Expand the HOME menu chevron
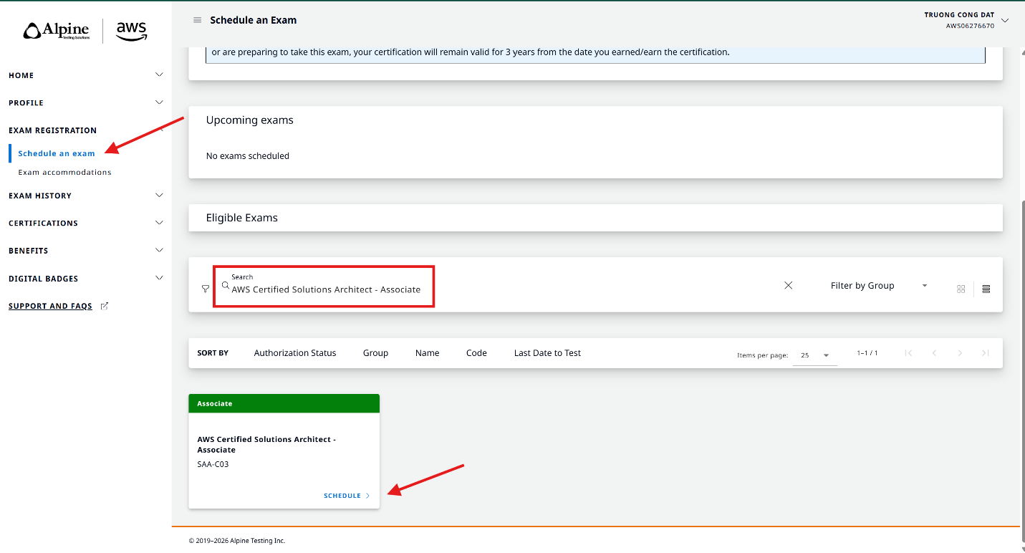Viewport: 1025px width, 553px height. [x=160, y=74]
